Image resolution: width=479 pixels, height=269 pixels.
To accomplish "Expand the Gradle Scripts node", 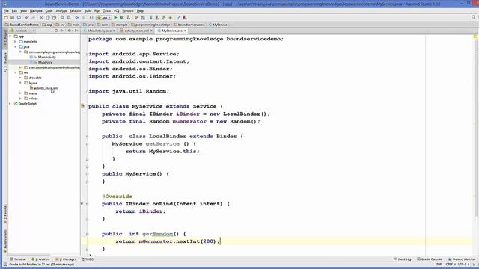I will [10, 104].
